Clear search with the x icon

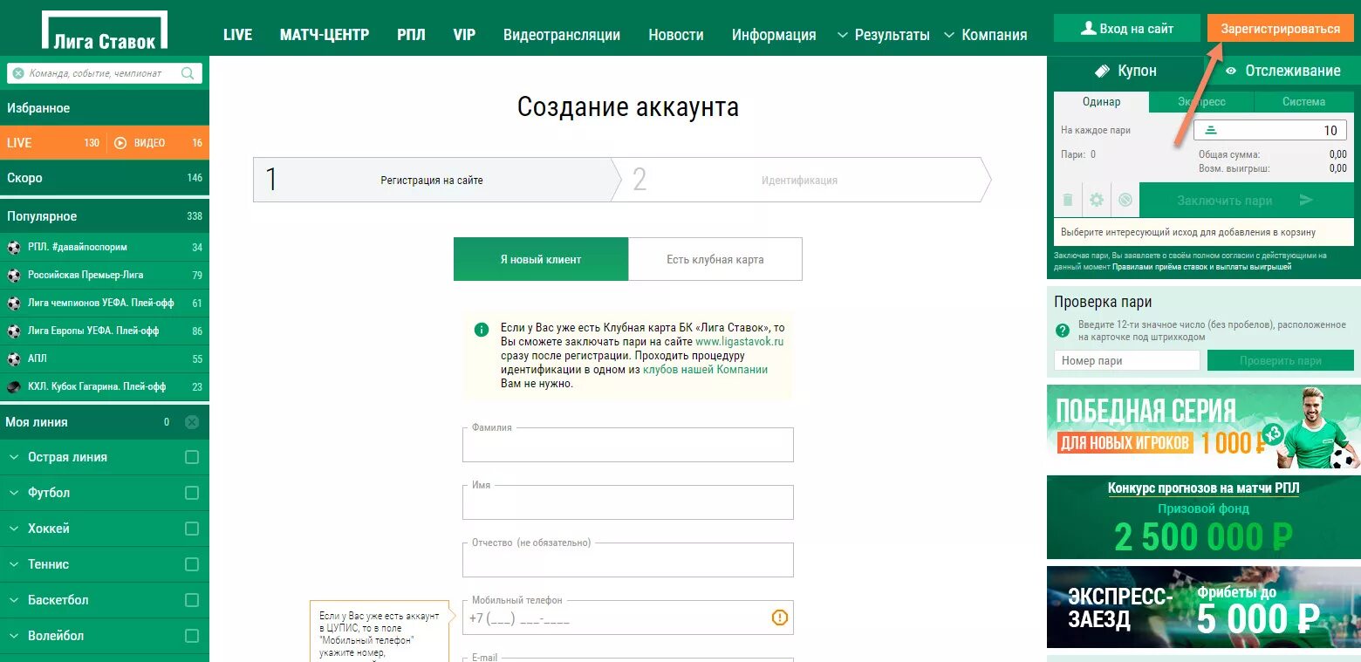coord(18,73)
